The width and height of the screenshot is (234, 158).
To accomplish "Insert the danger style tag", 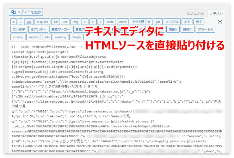I will click(76, 37).
